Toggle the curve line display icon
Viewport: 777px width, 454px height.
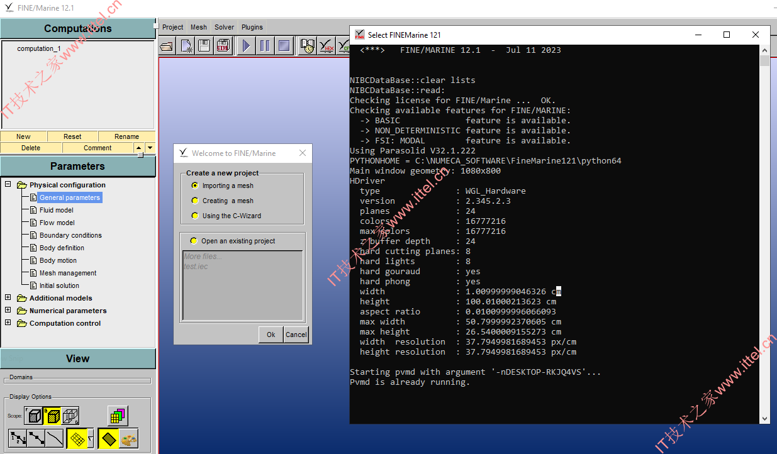(x=54, y=438)
